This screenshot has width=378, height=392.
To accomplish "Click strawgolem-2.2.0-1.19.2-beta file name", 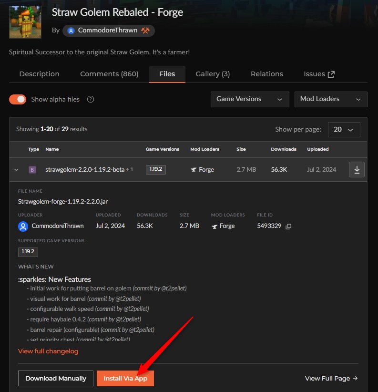I will (85, 169).
